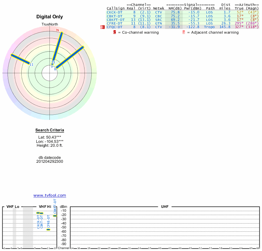Viewport: 262px width, 251px height.
Task: Click the TrueNorth label above radar
Action: click(x=50, y=25)
